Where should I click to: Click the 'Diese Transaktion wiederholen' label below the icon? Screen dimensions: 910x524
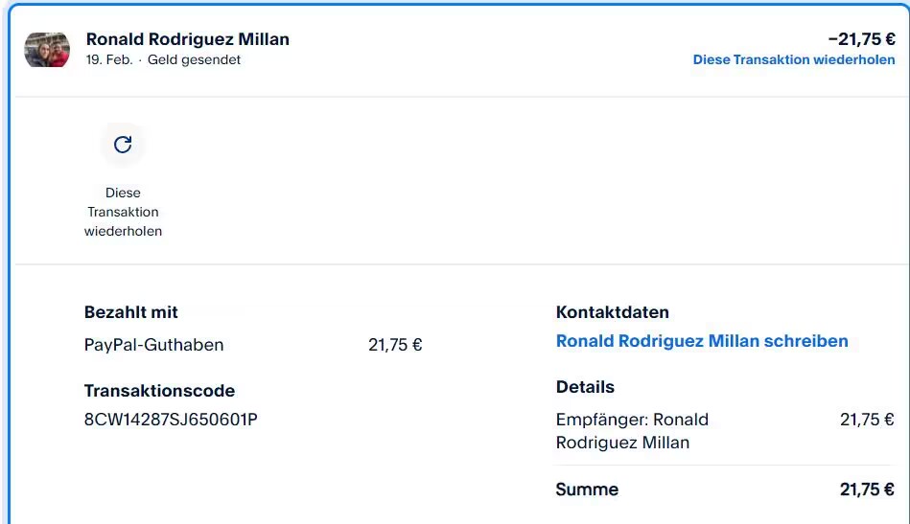point(123,212)
